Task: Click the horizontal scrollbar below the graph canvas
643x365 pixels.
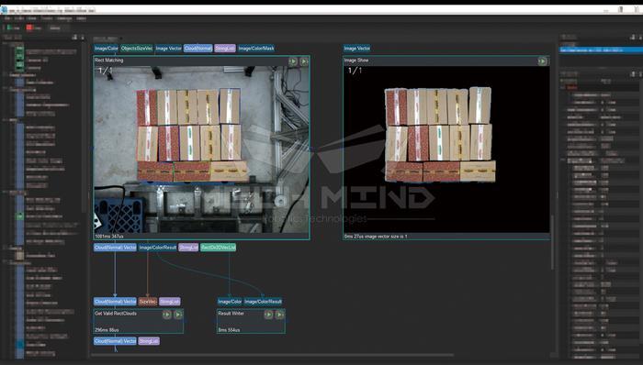Action: point(273,355)
